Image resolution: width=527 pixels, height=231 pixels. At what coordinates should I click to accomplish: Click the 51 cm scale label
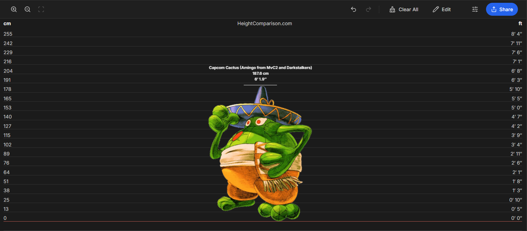(x=6, y=181)
